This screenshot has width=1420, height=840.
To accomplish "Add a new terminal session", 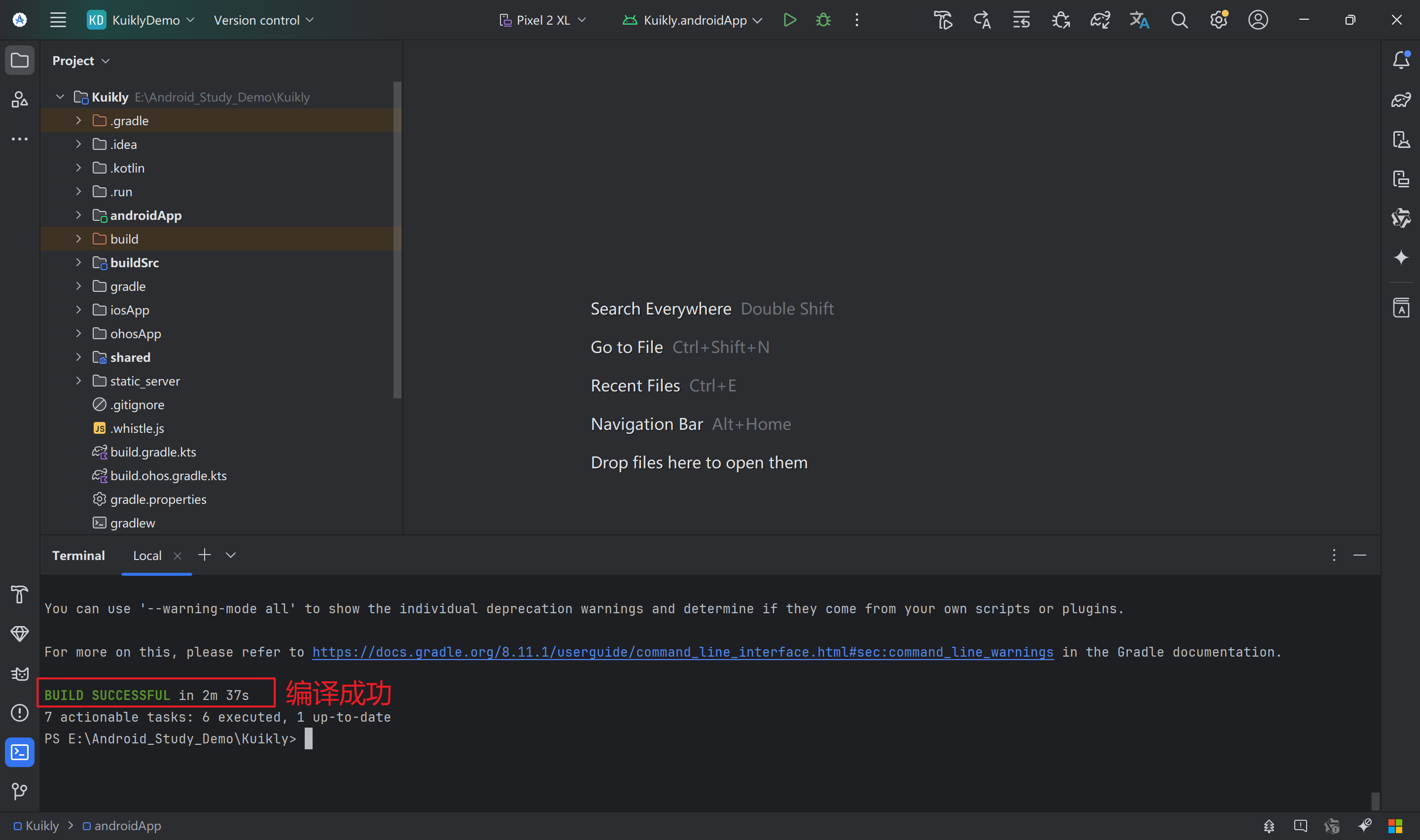I will tap(204, 555).
